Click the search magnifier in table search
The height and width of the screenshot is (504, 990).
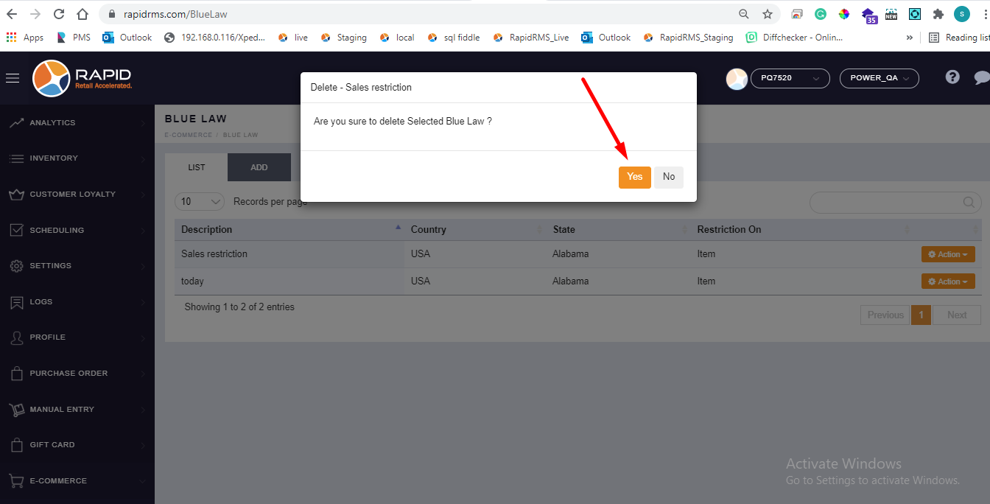(x=969, y=203)
